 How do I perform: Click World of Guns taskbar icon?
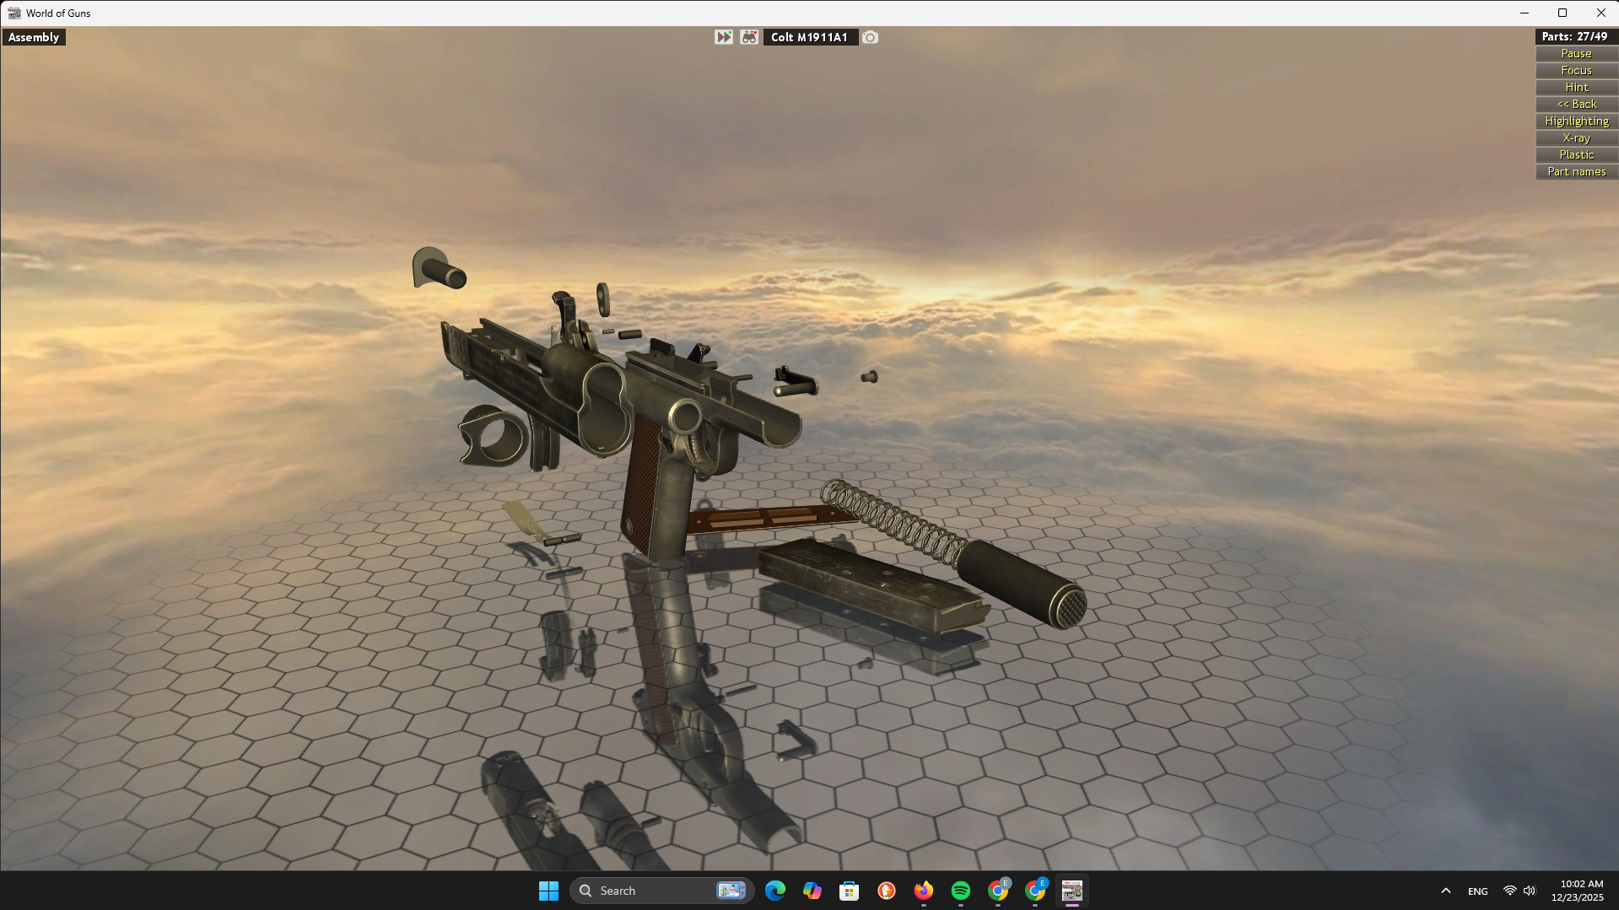[1071, 891]
